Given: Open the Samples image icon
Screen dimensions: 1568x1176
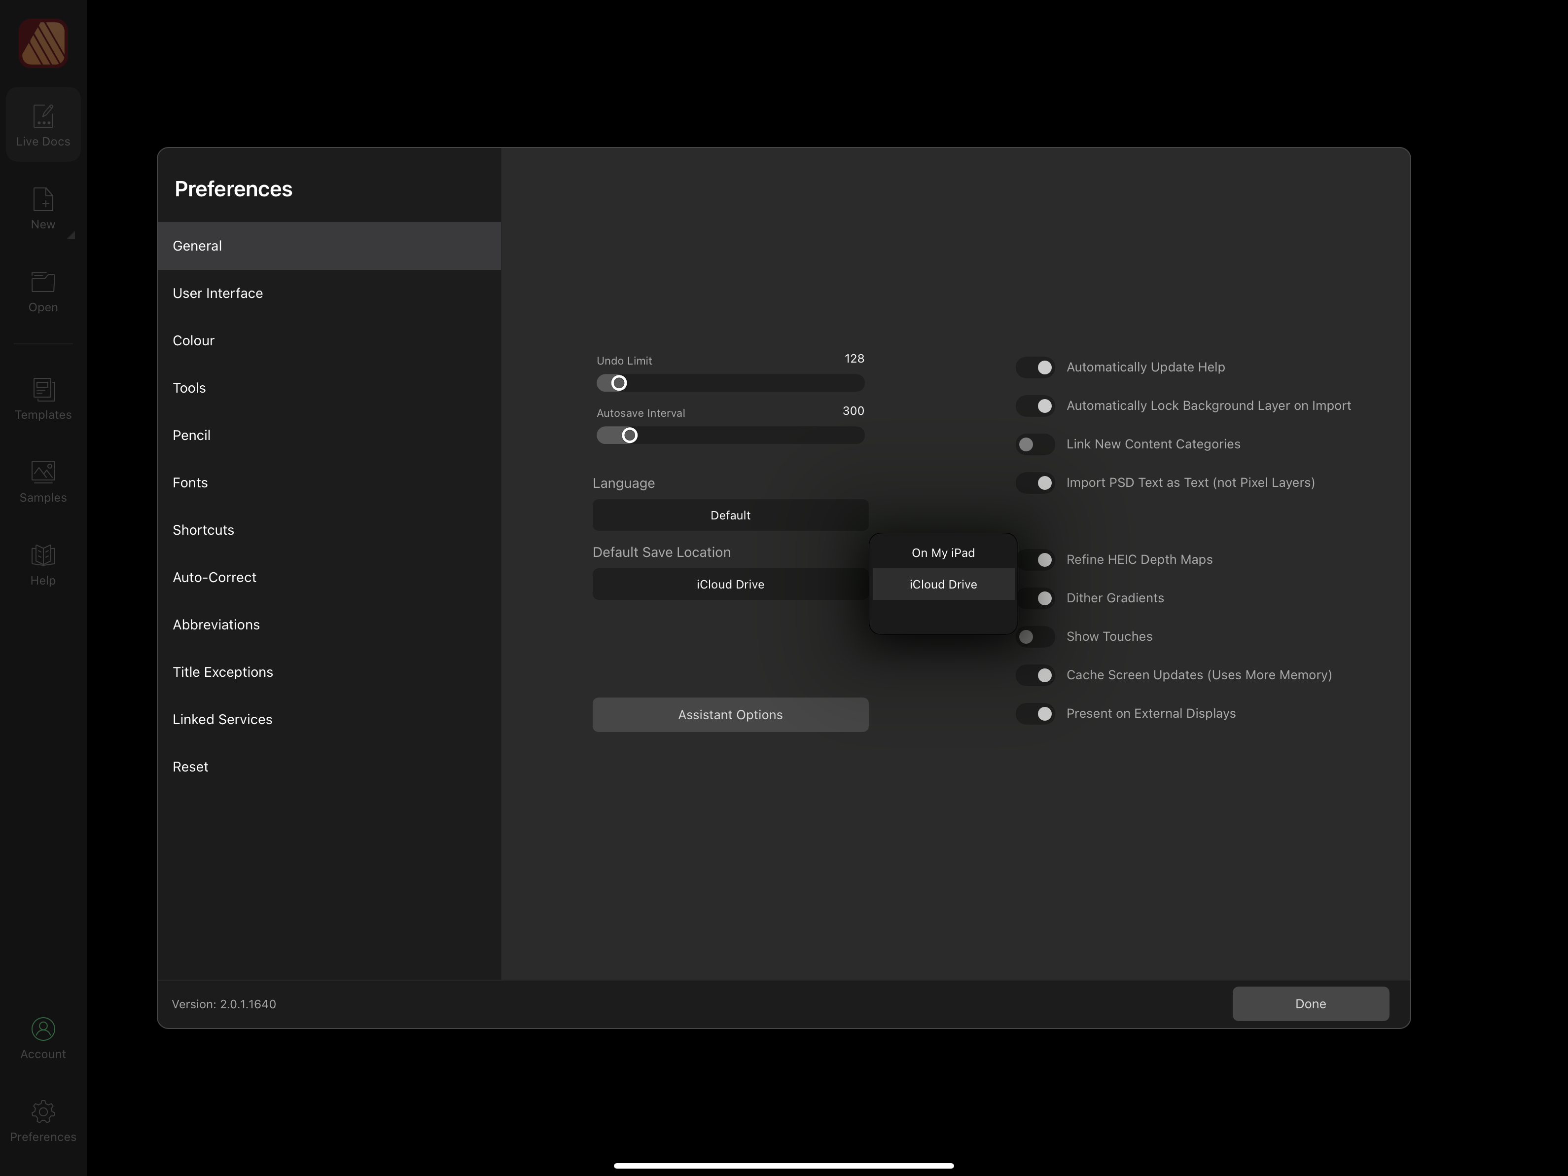Looking at the screenshot, I should pos(43,473).
